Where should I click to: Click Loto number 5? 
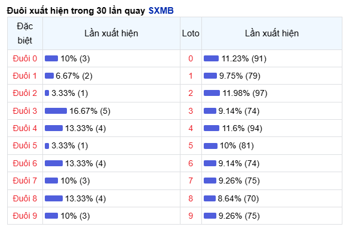[x=191, y=145]
